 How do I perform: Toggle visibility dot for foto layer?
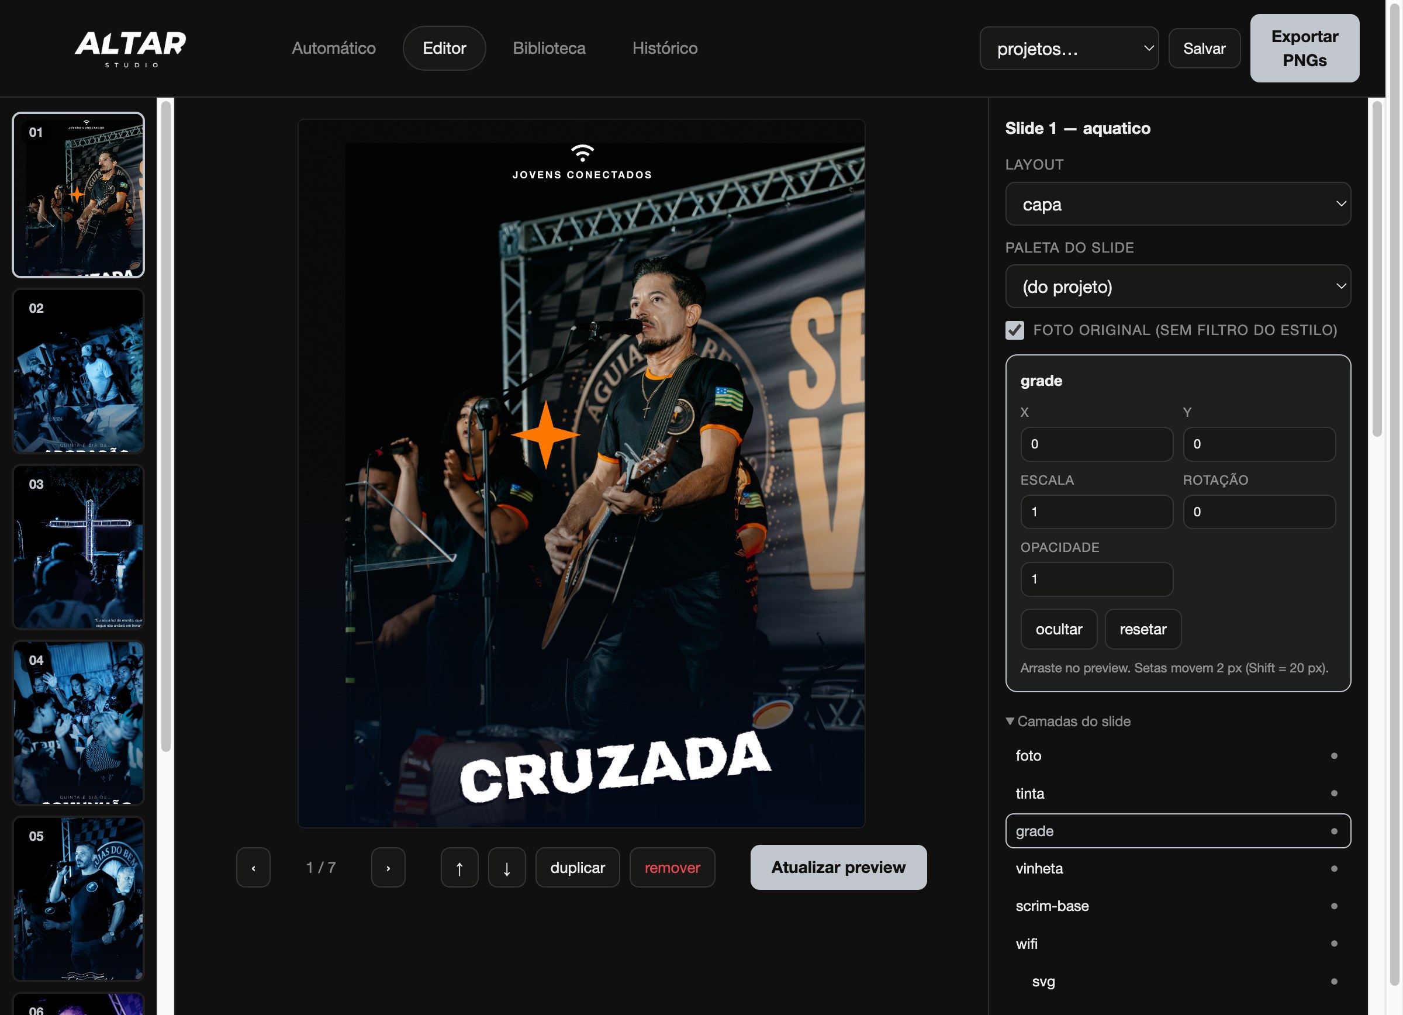1333,756
